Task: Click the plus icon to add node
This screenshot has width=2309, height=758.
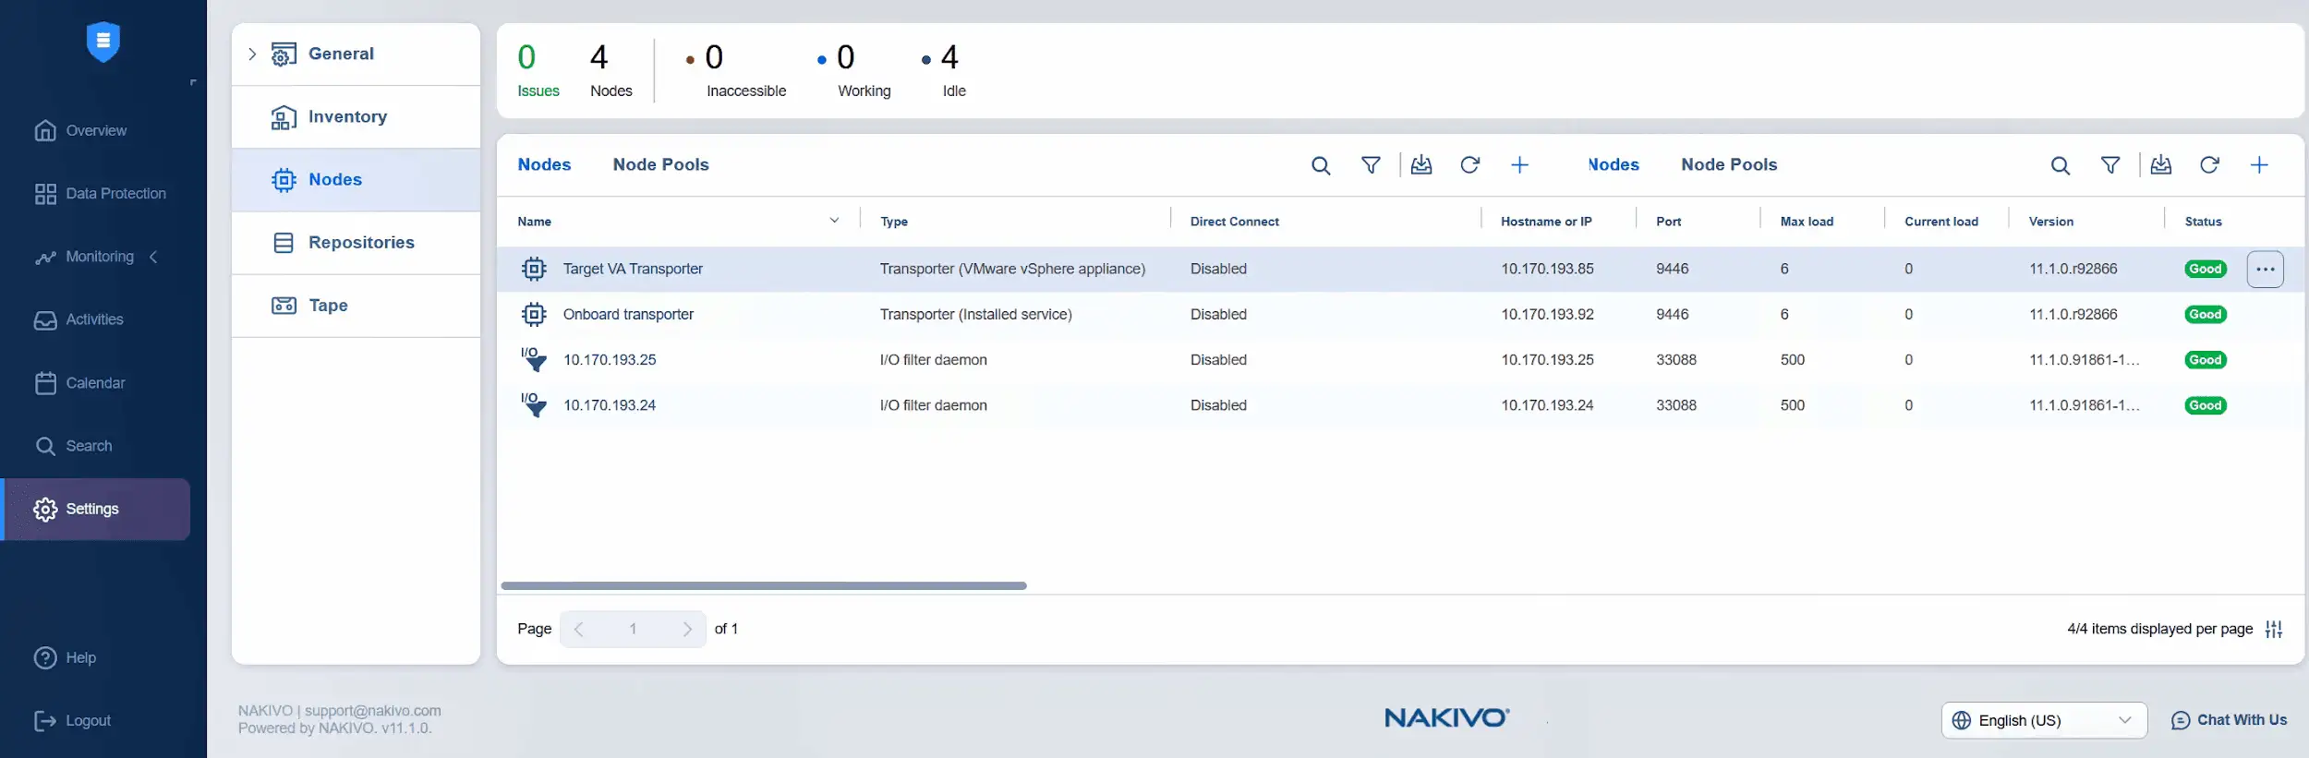Action: pyautogui.click(x=2259, y=165)
